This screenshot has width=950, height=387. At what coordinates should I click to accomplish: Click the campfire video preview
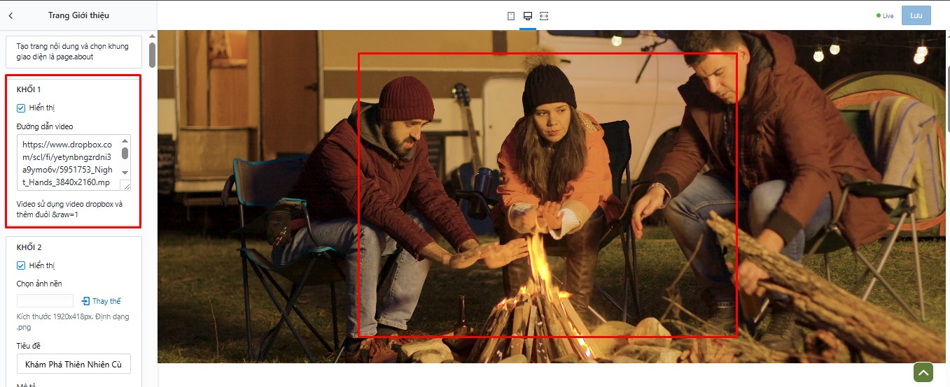[x=553, y=196]
